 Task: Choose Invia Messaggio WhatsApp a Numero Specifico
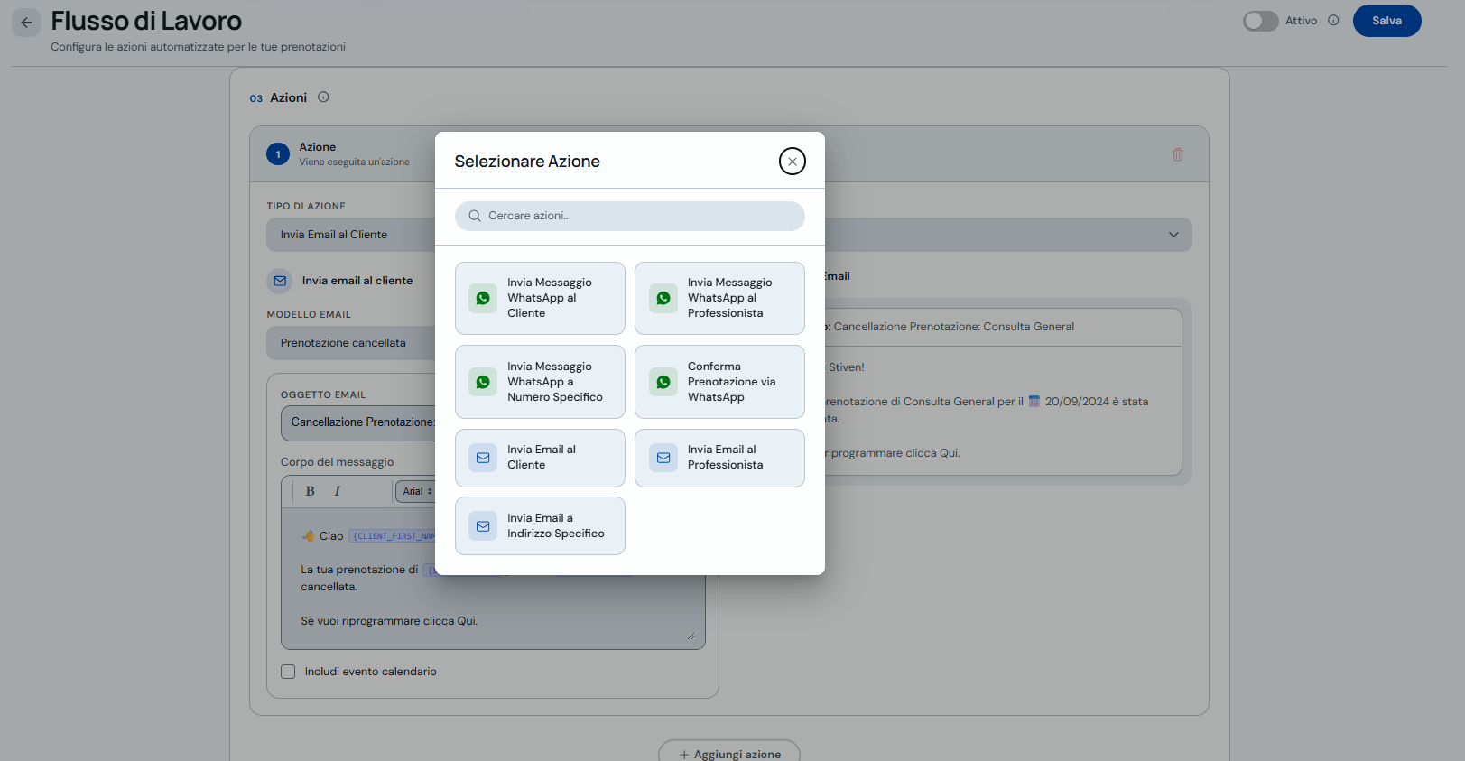pyautogui.click(x=540, y=382)
